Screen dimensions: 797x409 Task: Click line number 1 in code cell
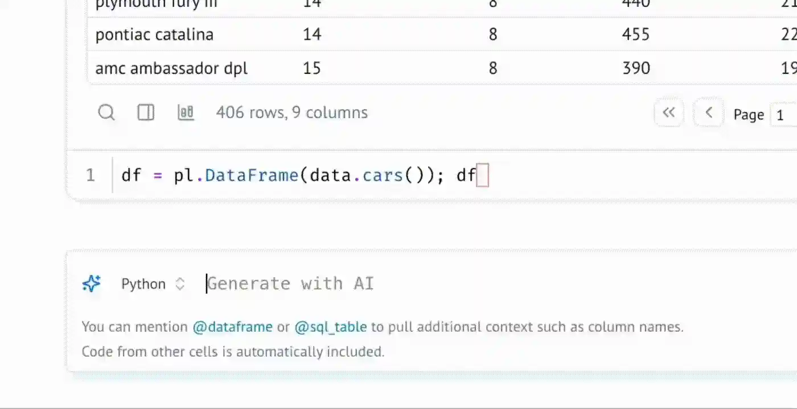coord(91,175)
